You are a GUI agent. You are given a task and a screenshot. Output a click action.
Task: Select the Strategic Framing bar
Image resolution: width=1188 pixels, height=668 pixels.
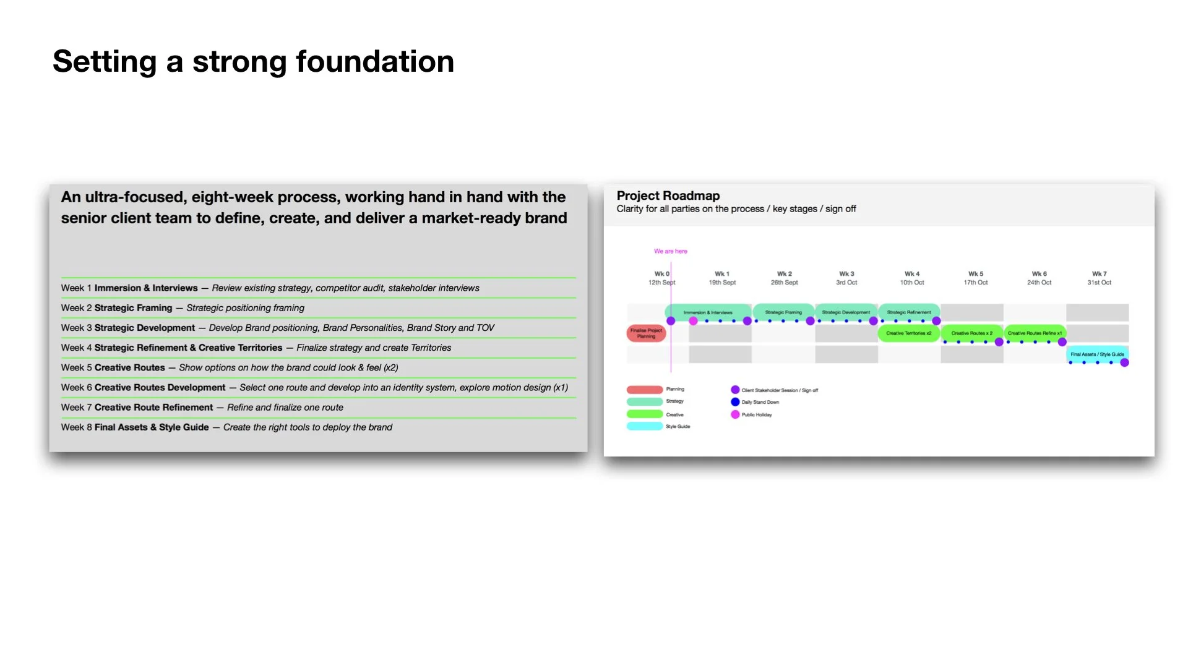(x=783, y=312)
